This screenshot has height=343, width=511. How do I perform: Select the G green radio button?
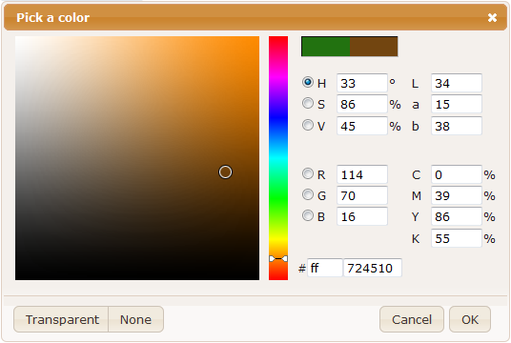coord(308,194)
